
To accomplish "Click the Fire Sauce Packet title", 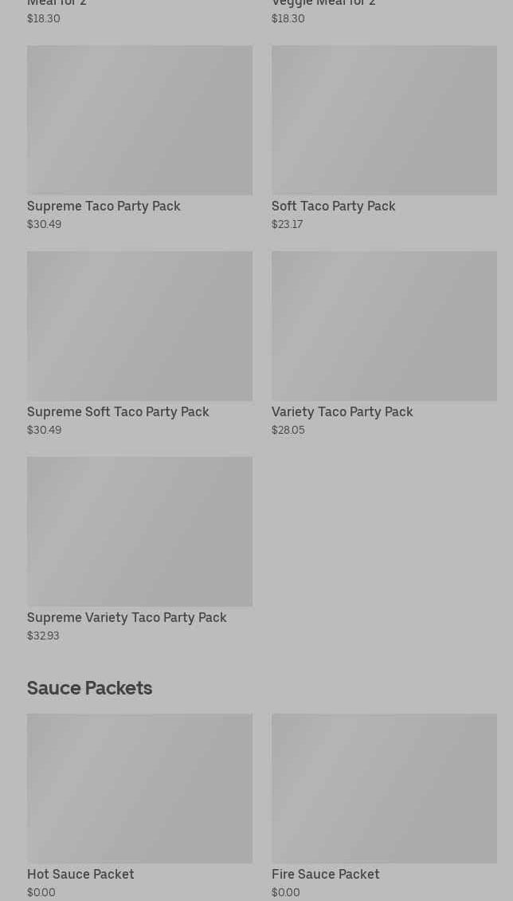I will 325,874.
